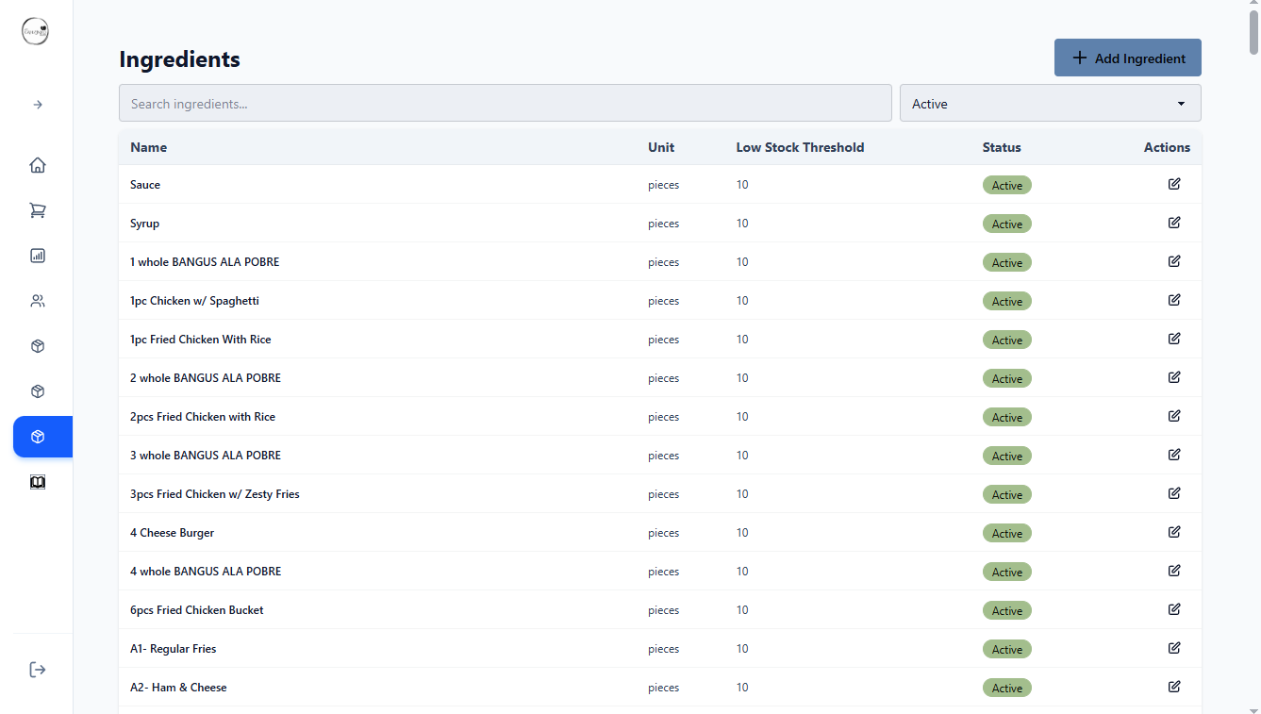Click the round logo at top of sidebar
Image resolution: width=1261 pixels, height=714 pixels.
pos(35,31)
